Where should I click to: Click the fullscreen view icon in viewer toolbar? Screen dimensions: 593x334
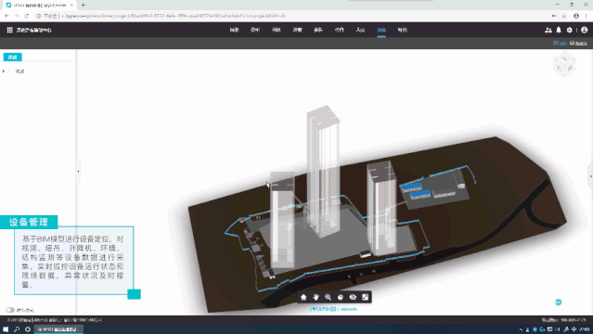pyautogui.click(x=366, y=297)
